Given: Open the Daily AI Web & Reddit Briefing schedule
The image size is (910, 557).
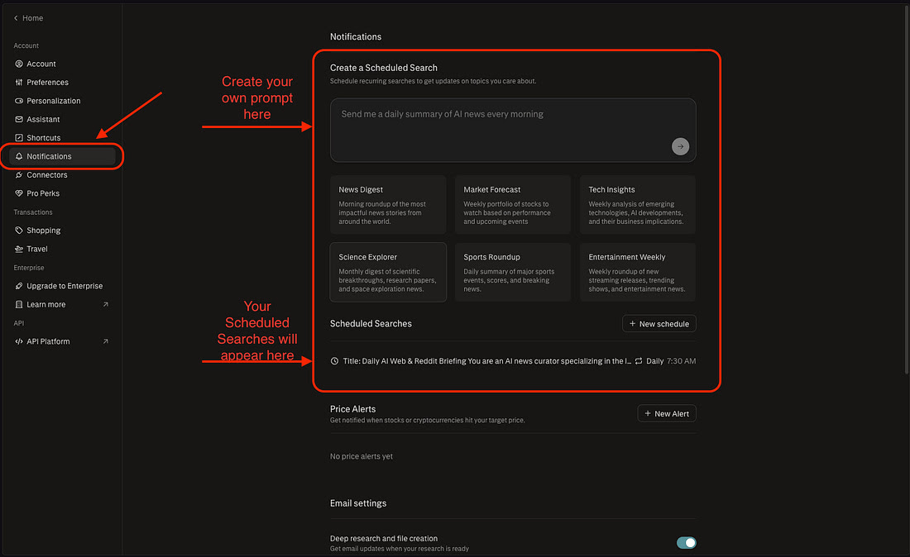Looking at the screenshot, I should (480, 361).
